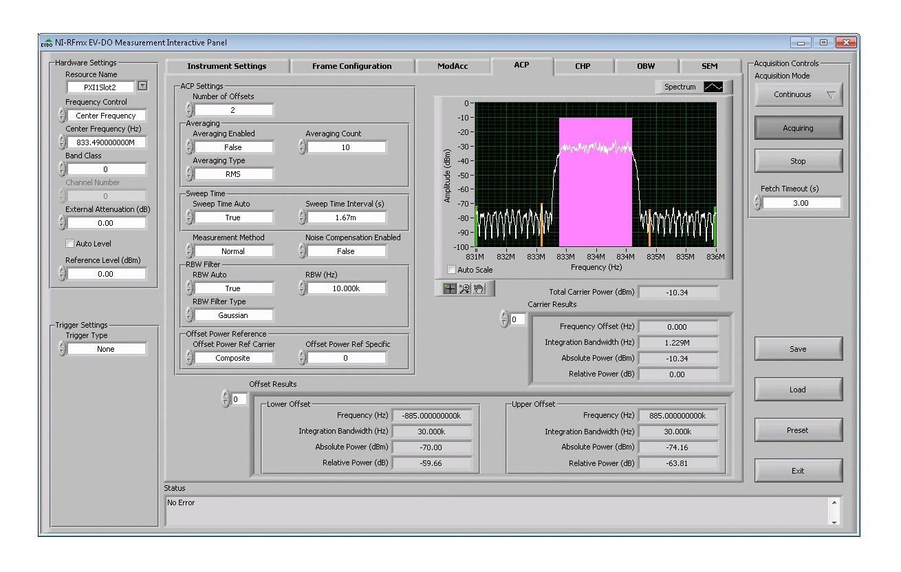The width and height of the screenshot is (901, 572).
Task: Open the CHP tab
Action: [x=583, y=66]
